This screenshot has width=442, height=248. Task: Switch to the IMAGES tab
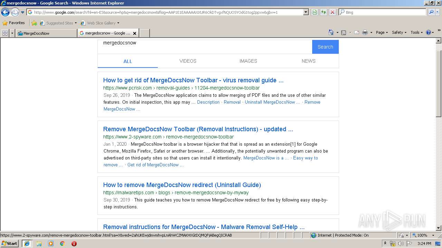point(248,61)
